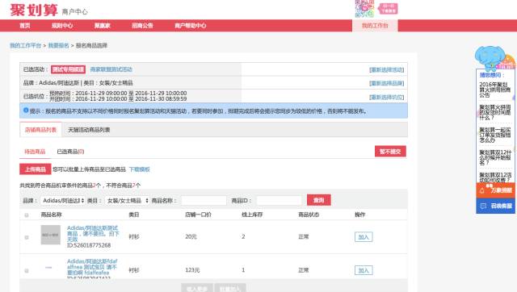Click the blue elephant mascot icon

click(x=490, y=58)
